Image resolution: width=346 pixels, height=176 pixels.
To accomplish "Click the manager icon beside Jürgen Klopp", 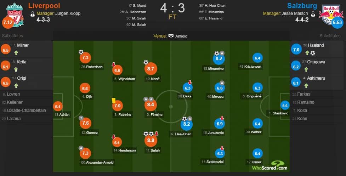I will coord(33,14).
